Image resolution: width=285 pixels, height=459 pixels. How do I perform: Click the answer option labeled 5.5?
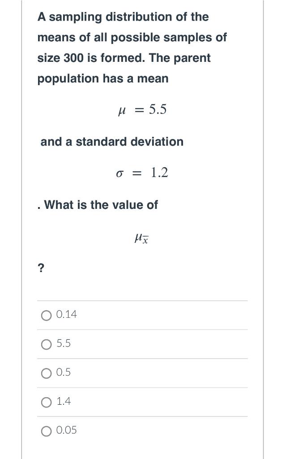64,343
